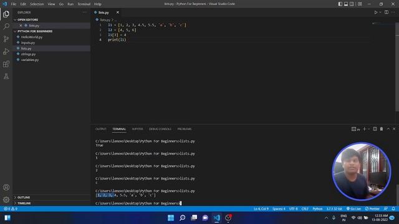399x224 pixels.
Task: Close lists.py in Open Editors list
Action: click(21, 26)
